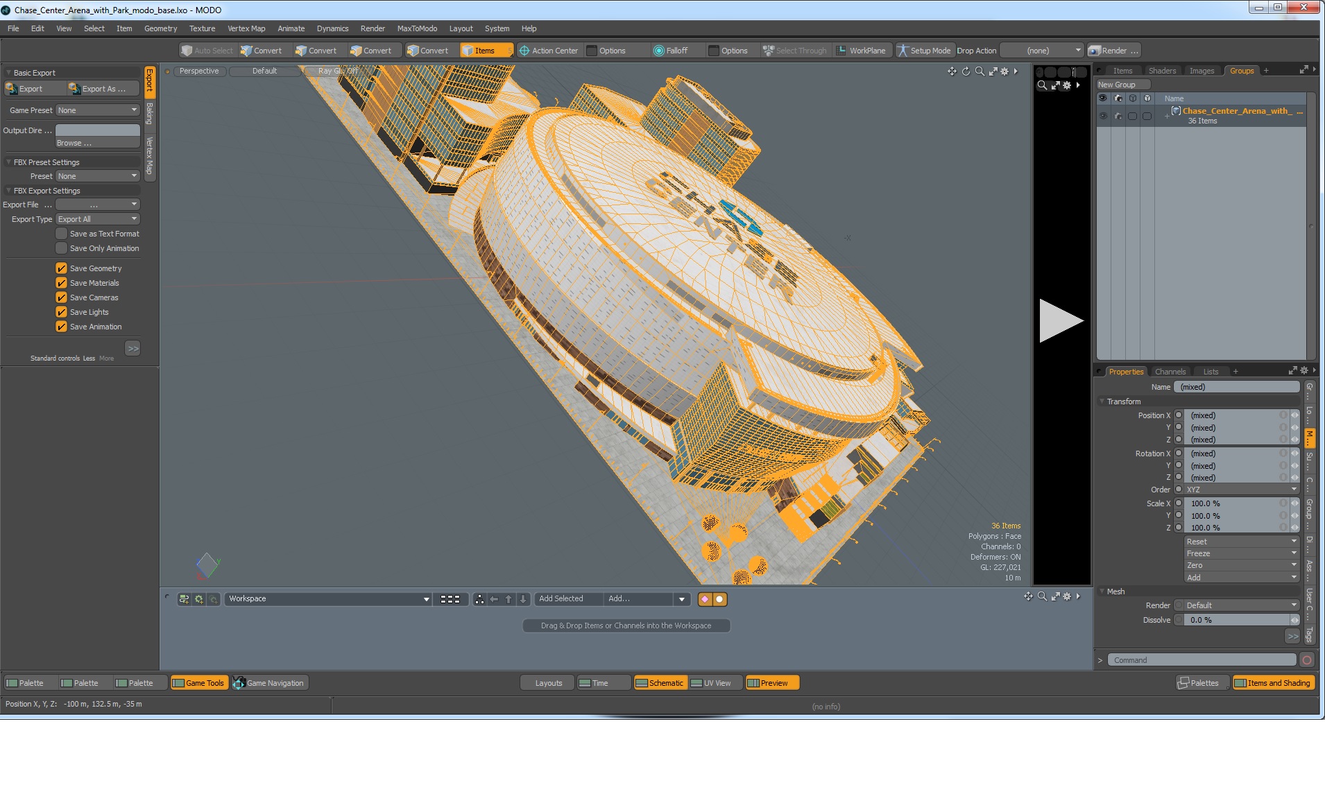The width and height of the screenshot is (1325, 803).
Task: Click the Items and Shading button
Action: pos(1274,683)
